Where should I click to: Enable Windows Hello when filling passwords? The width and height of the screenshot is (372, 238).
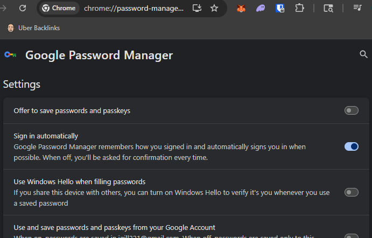coord(351,192)
